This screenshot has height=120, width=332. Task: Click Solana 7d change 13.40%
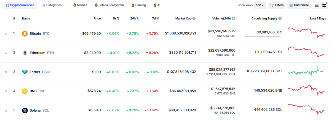(152, 110)
